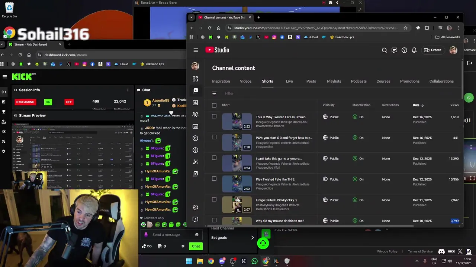The width and height of the screenshot is (476, 267).
Task: Open iCloud bookmark in Kick window
Action: pos(121,64)
